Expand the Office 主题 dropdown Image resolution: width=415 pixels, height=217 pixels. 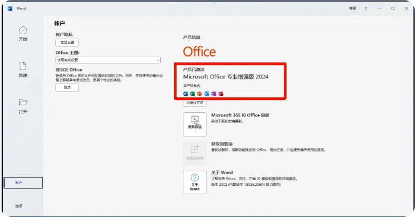pos(108,60)
